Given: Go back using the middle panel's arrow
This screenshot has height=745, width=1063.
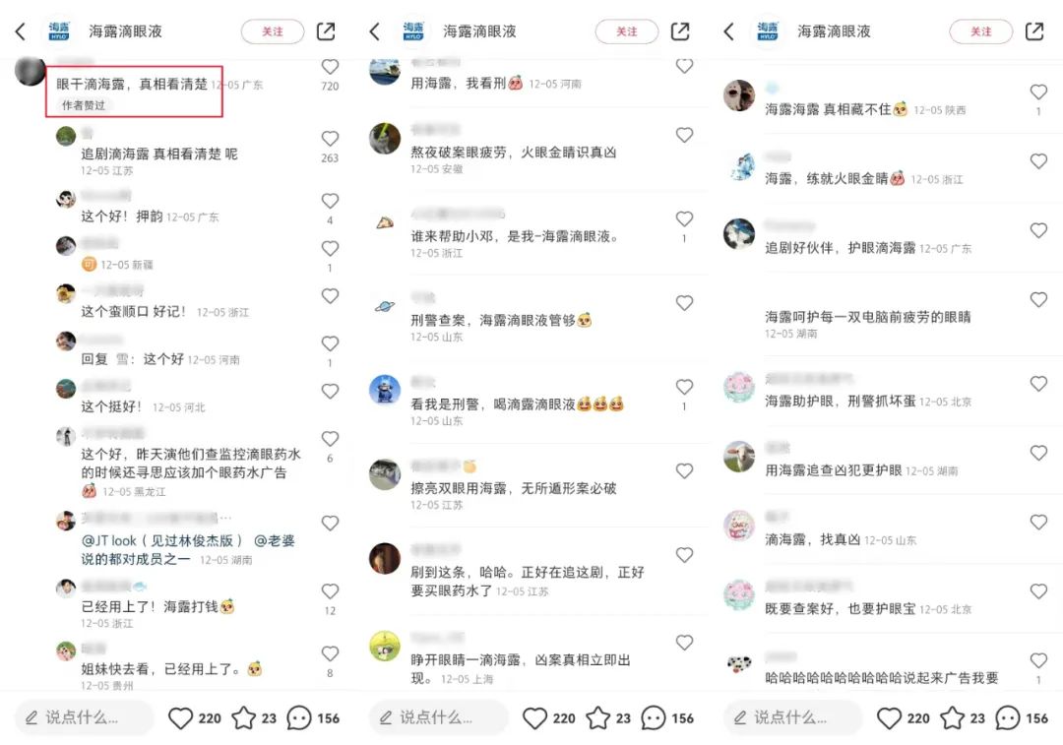Looking at the screenshot, I should click(x=375, y=31).
